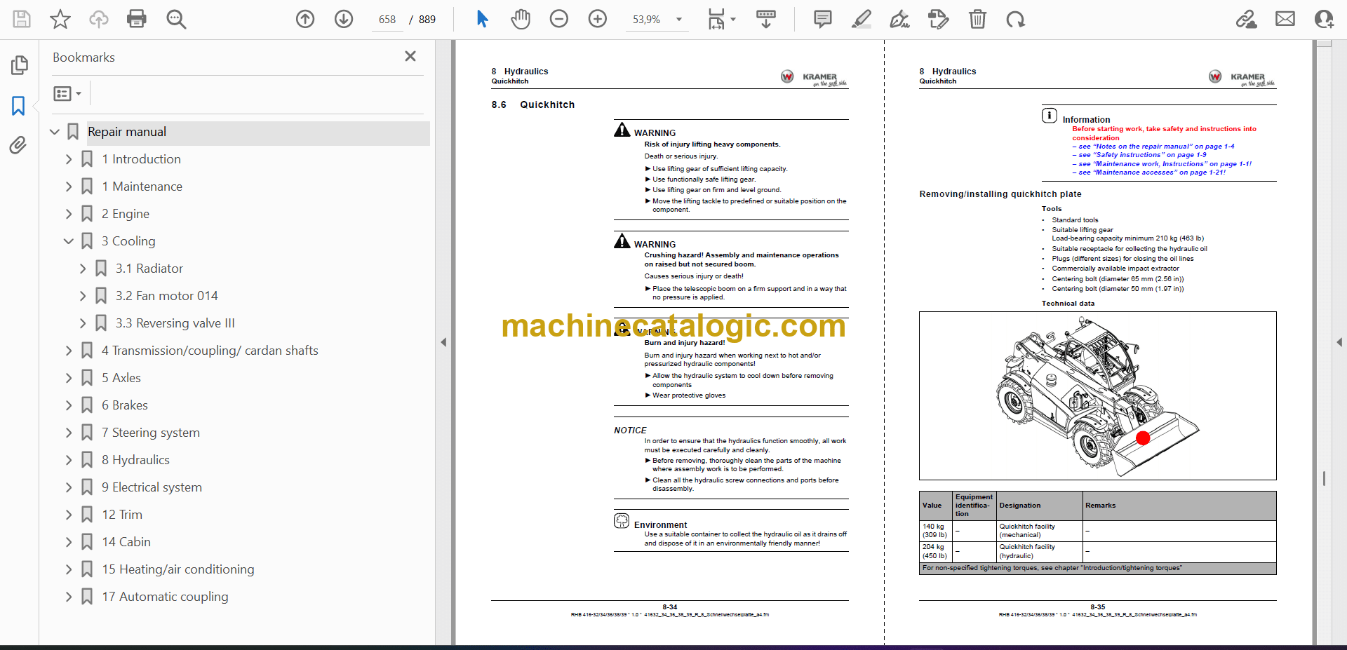This screenshot has height=650, width=1347.
Task: Open the 7 Steering system bookmark
Action: pos(151,433)
